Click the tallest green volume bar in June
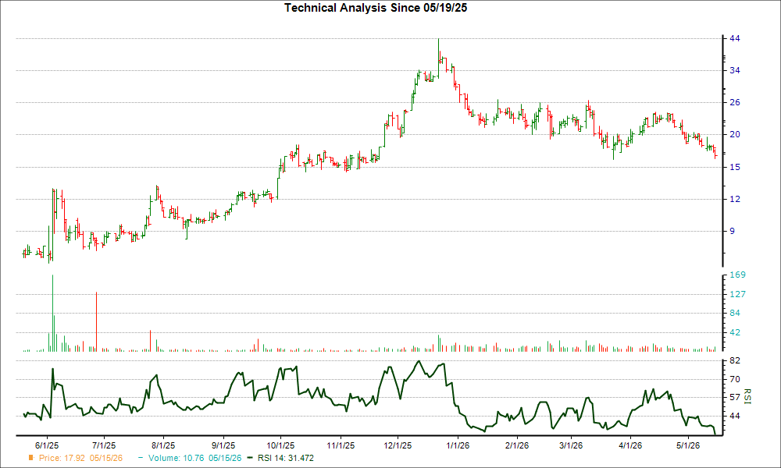This screenshot has width=781, height=468. [53, 313]
